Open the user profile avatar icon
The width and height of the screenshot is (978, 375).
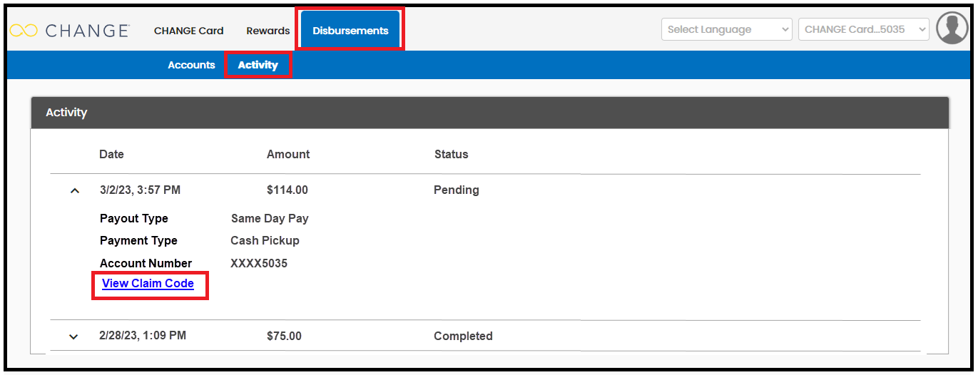[x=952, y=29]
